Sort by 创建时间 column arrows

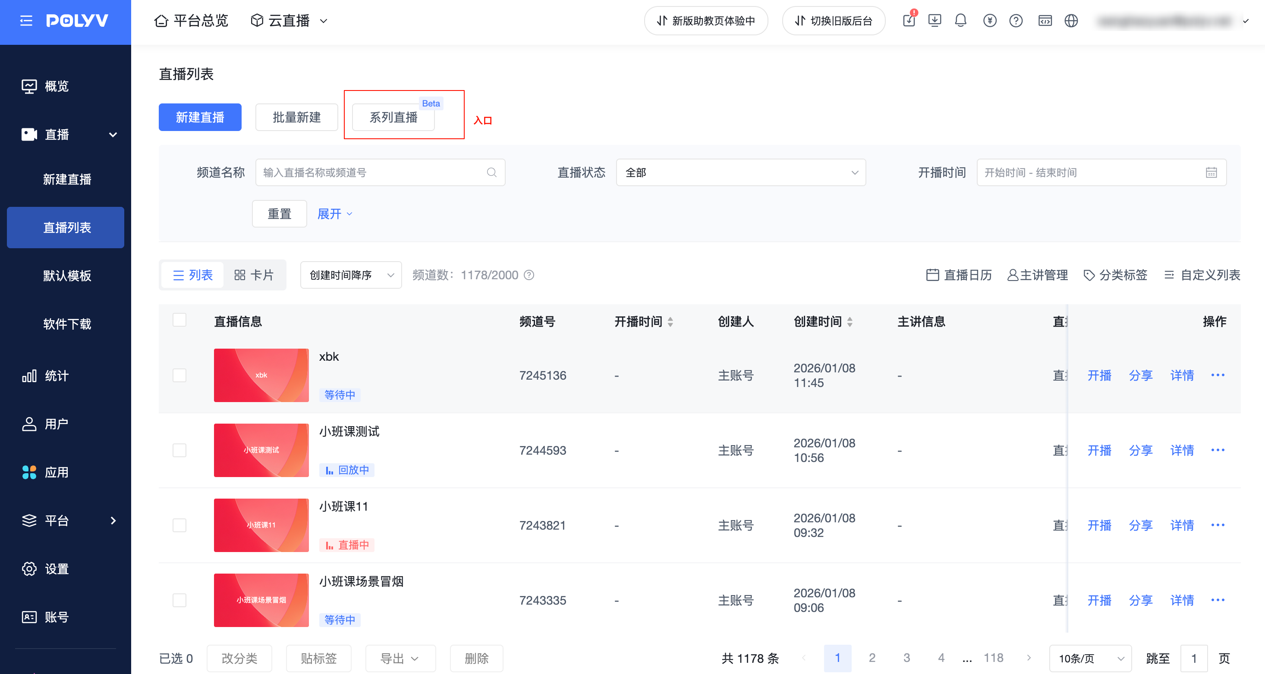pos(850,322)
